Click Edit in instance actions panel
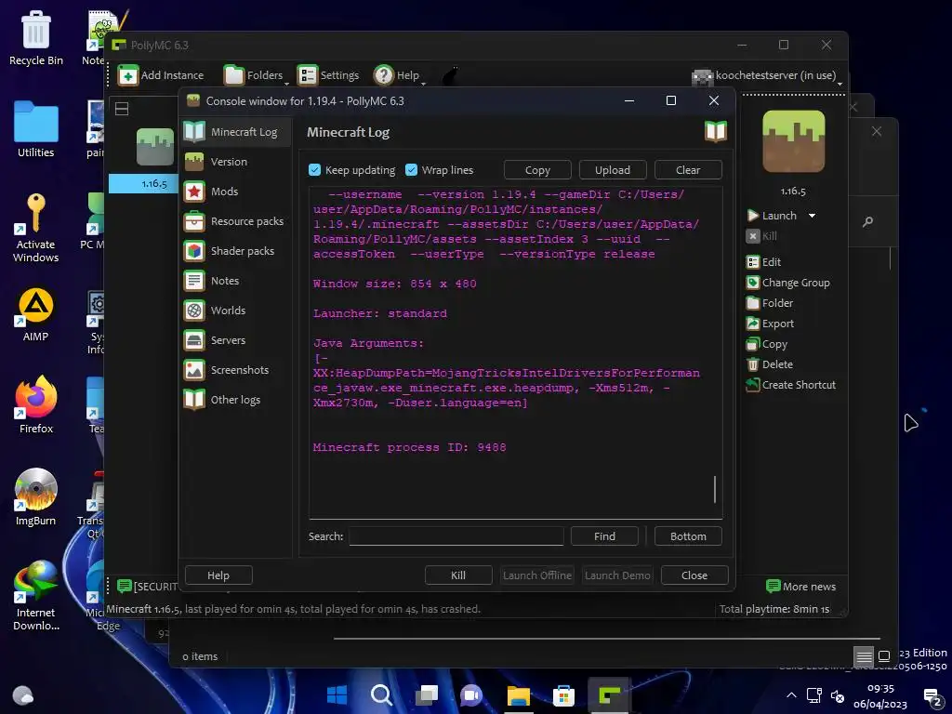Image resolution: width=952 pixels, height=714 pixels. [764, 262]
